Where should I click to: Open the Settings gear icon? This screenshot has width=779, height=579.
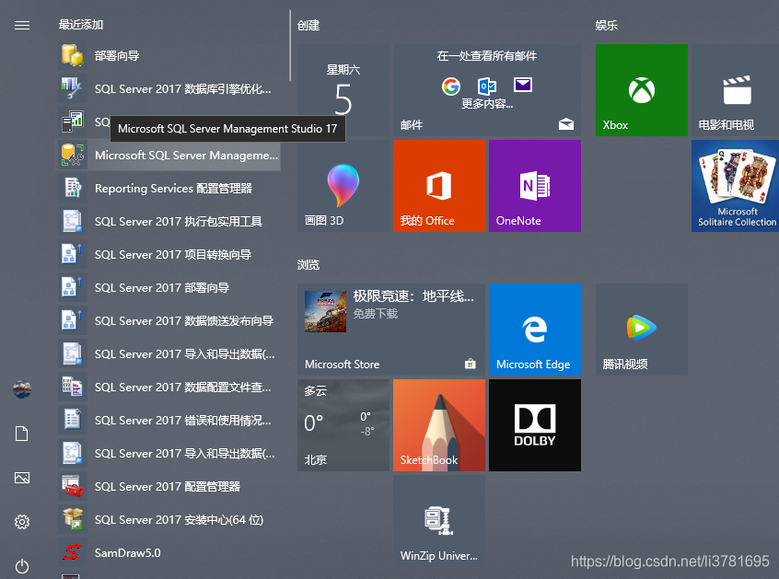click(22, 522)
